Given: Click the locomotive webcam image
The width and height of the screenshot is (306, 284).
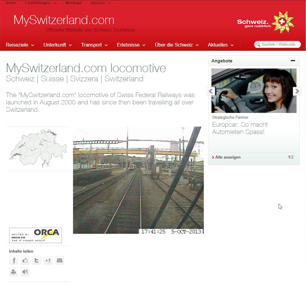Looking at the screenshot, I should pos(138,180).
